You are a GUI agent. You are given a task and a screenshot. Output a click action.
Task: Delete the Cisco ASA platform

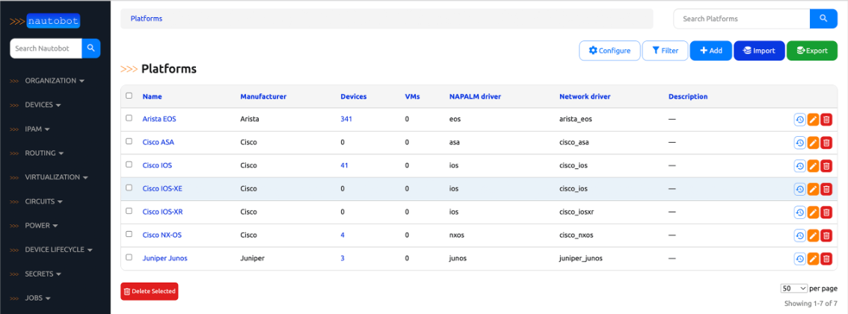tap(826, 143)
